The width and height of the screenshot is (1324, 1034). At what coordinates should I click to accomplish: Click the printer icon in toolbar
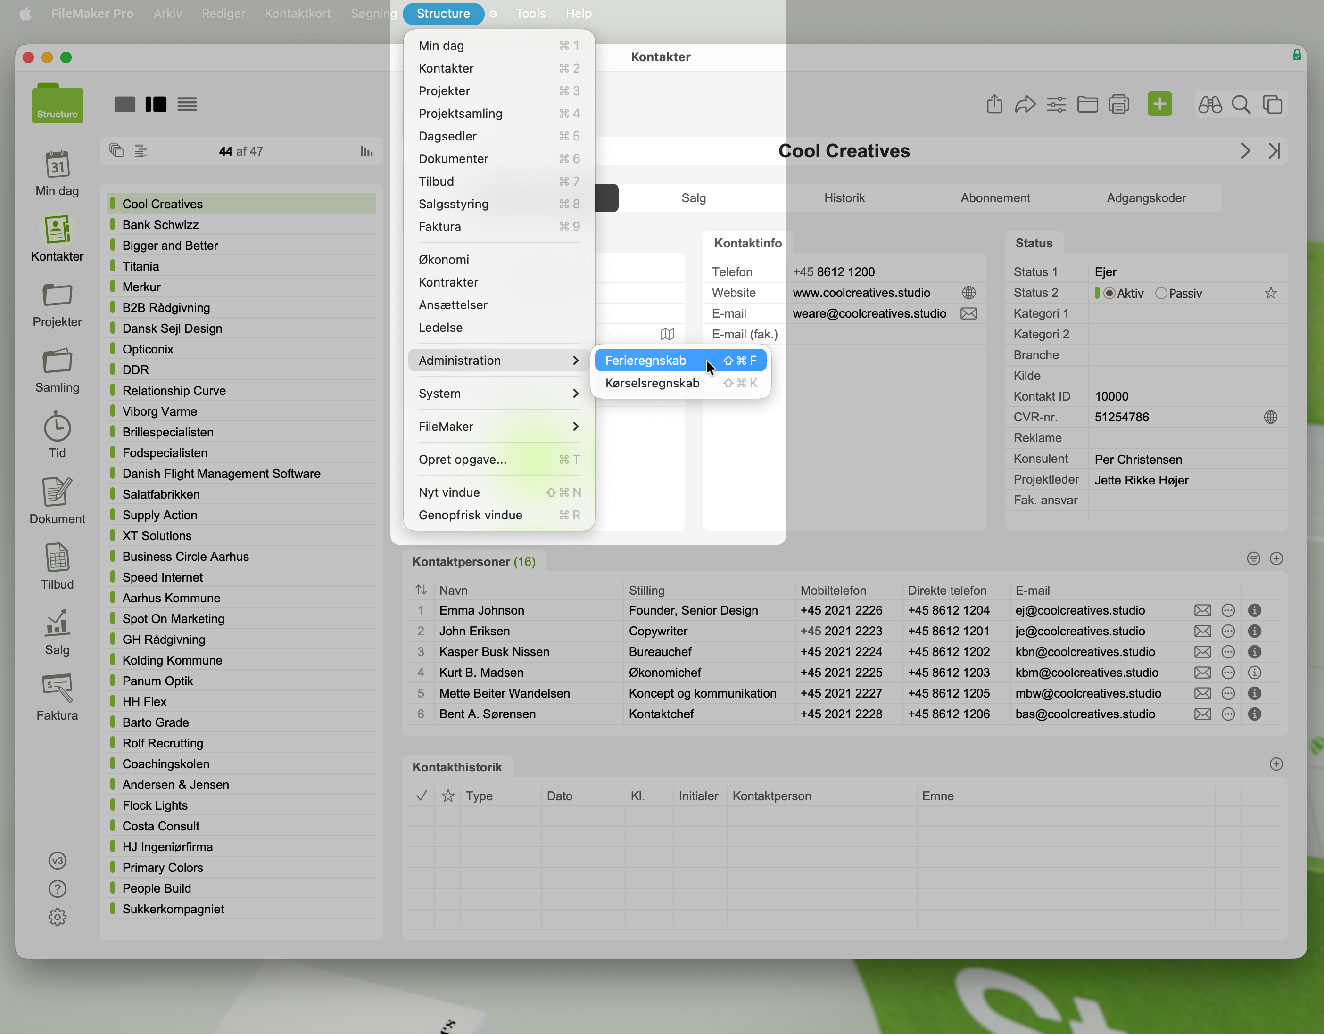tap(1118, 104)
